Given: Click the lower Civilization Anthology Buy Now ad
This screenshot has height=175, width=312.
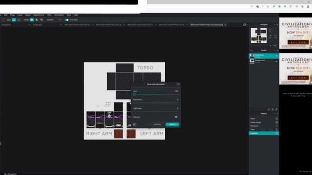Looking at the screenshot, I should pyautogui.click(x=295, y=69).
